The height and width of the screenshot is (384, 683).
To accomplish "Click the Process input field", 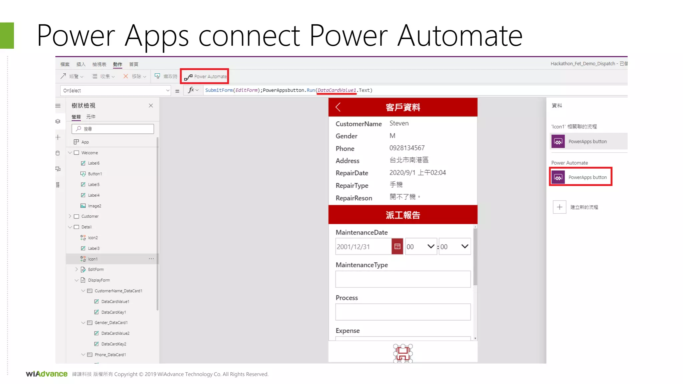I will coord(403,312).
